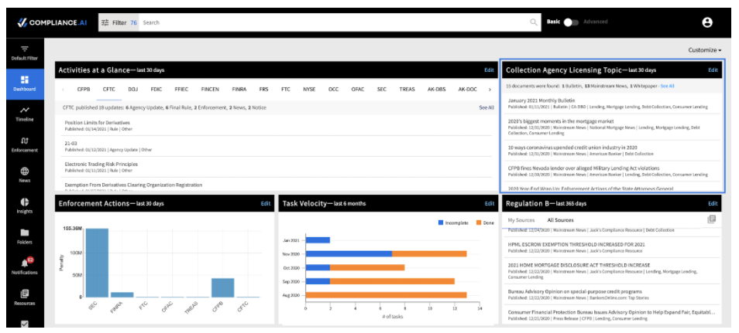Click See All in Collection Agency widget
This screenshot has width=739, height=333.
[x=667, y=86]
